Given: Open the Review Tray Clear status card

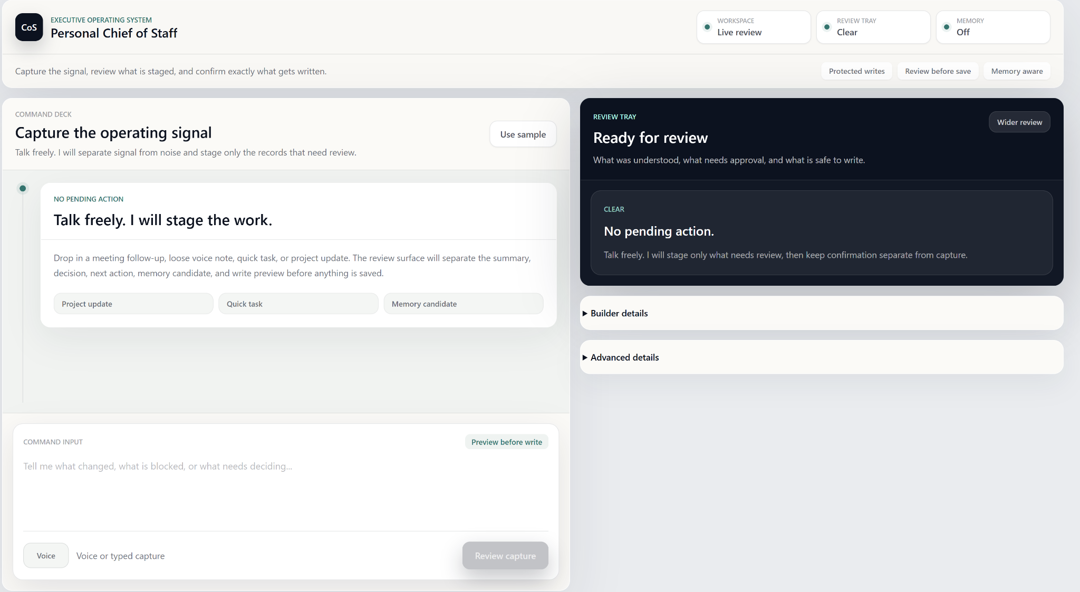Looking at the screenshot, I should [x=873, y=27].
